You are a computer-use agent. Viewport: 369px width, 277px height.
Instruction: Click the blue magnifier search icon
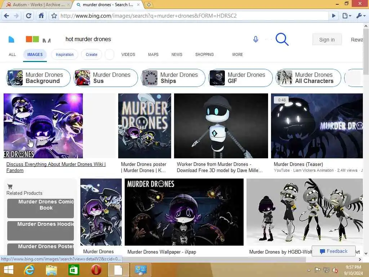[x=282, y=39]
